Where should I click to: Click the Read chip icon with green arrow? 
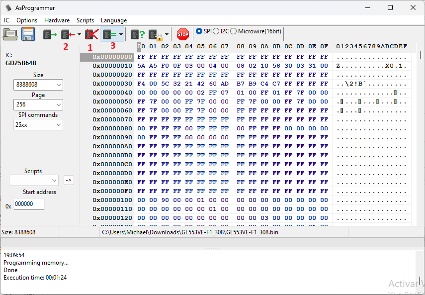(50, 34)
